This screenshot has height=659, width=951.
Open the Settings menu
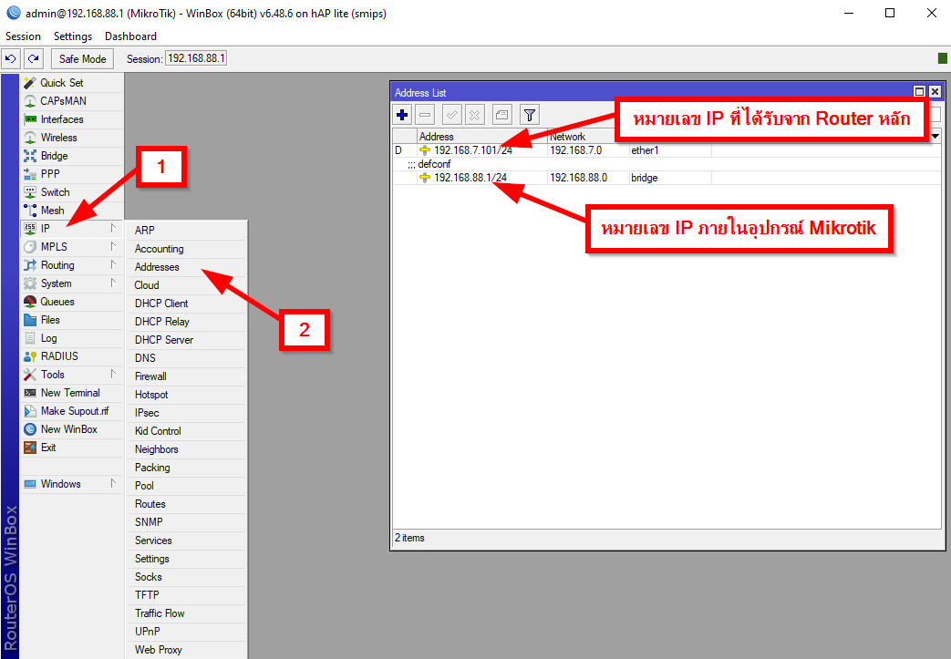pos(73,36)
